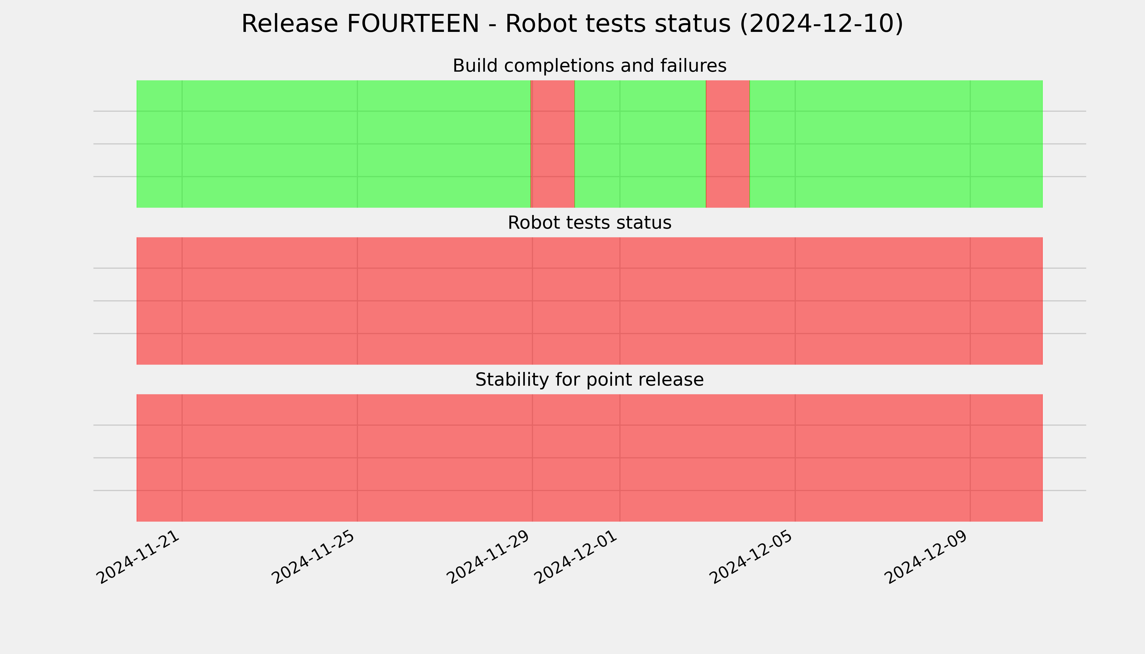Image resolution: width=1145 pixels, height=654 pixels.
Task: Select the 'Robot tests status' subplot title
Action: [589, 223]
